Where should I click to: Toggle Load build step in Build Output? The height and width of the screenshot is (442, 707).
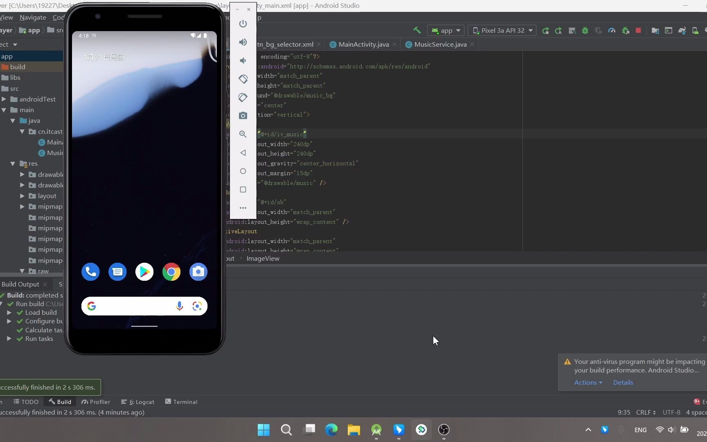pyautogui.click(x=10, y=312)
